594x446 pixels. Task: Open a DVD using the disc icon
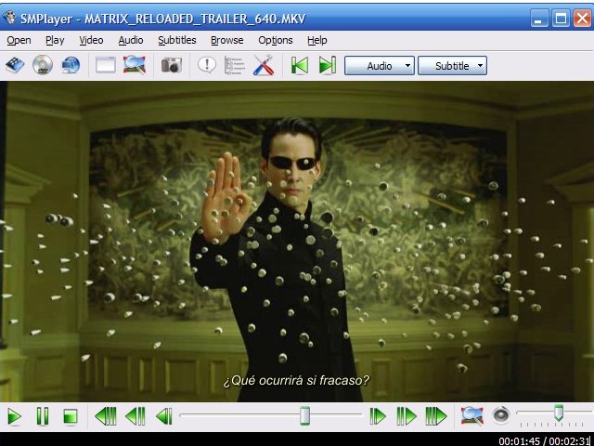coord(43,65)
